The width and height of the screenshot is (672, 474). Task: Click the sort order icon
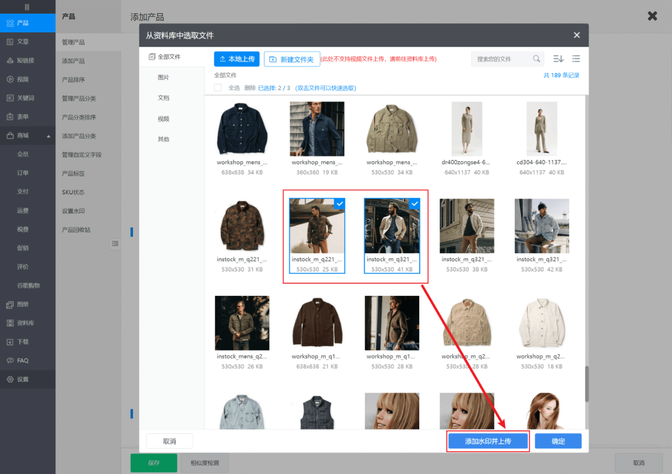558,59
